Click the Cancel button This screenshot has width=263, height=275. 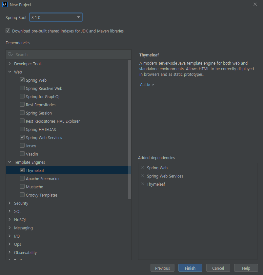pyautogui.click(x=218, y=268)
